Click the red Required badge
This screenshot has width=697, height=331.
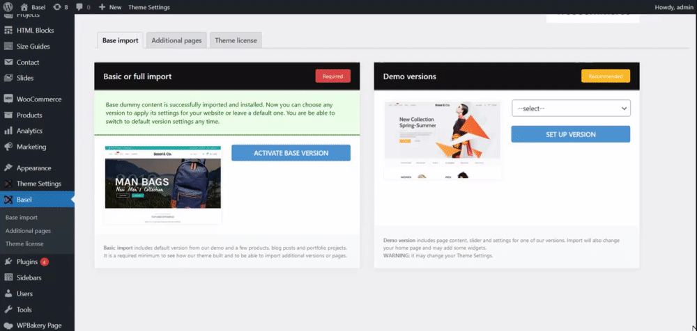[333, 76]
